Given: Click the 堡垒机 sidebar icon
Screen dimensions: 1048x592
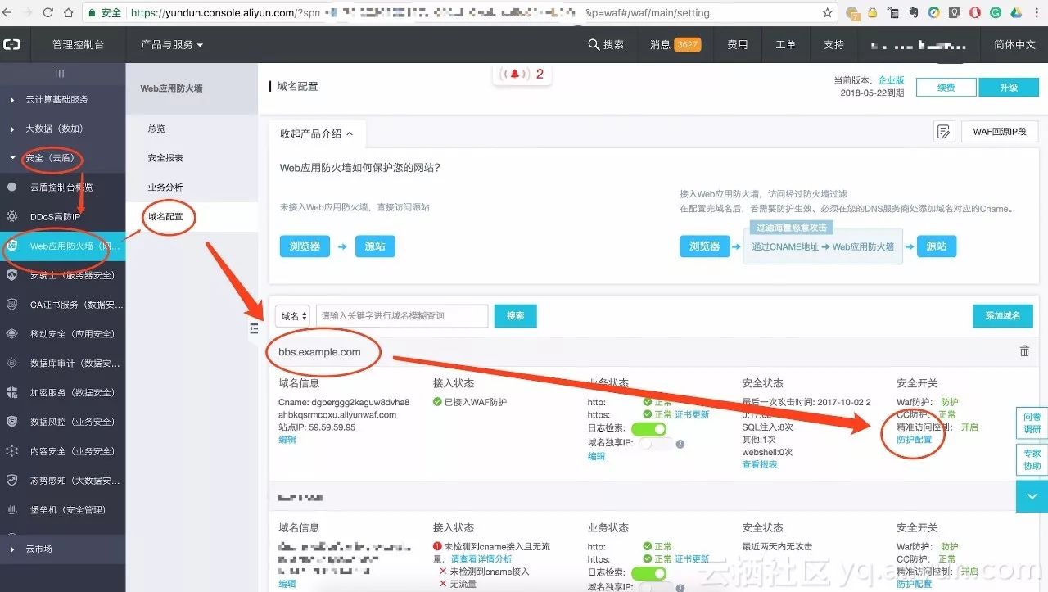Looking at the screenshot, I should tap(11, 509).
